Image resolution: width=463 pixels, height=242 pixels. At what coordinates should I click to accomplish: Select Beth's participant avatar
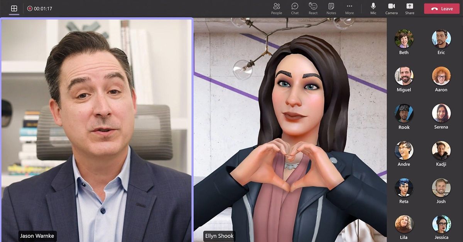pyautogui.click(x=404, y=39)
